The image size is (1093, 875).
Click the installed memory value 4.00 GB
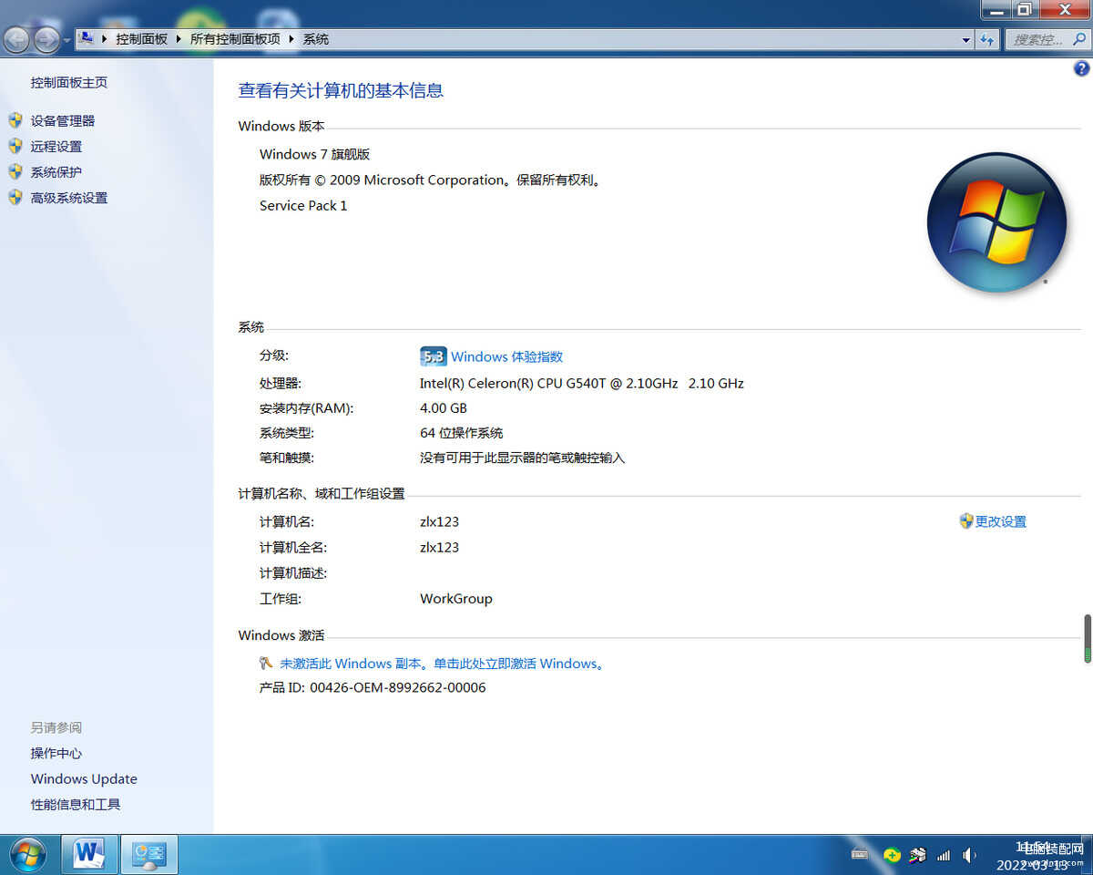(444, 407)
